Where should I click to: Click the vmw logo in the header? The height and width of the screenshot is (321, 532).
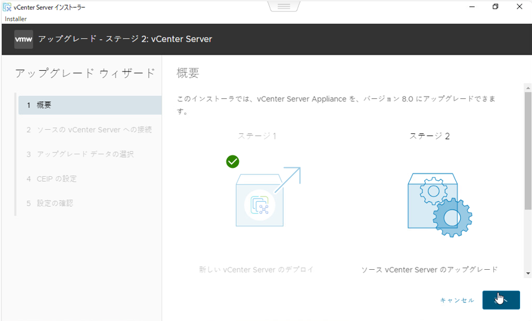(24, 39)
